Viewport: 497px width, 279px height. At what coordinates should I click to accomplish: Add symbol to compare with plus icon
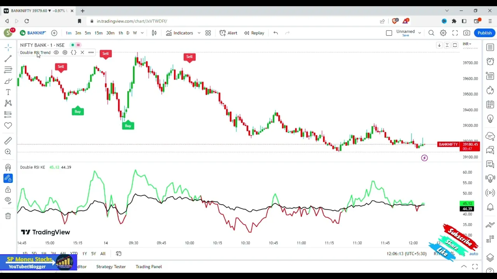coord(54,33)
